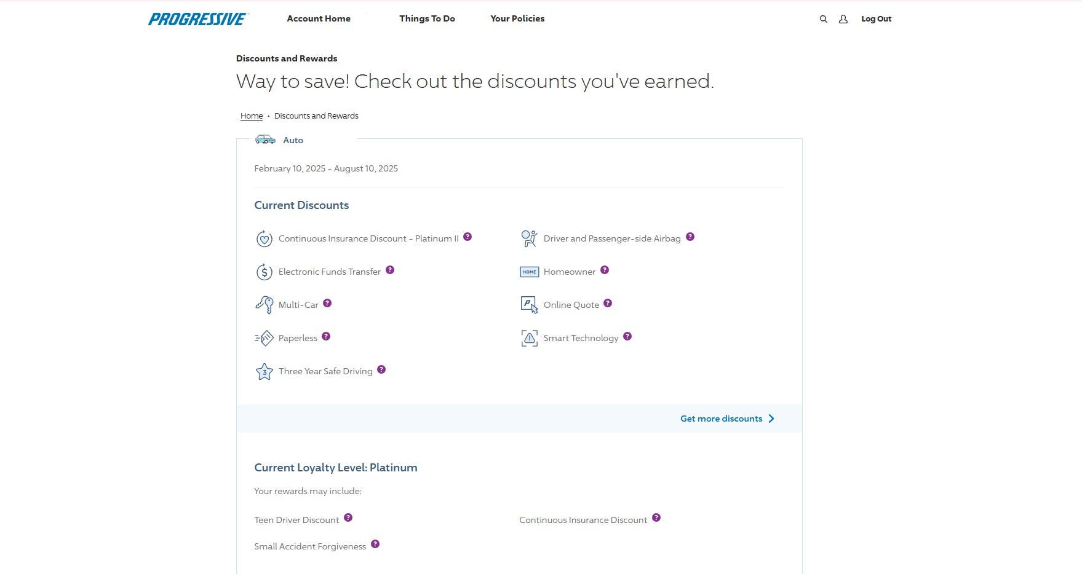Image resolution: width=1082 pixels, height=574 pixels.
Task: Go to Home breadcrumb link
Action: (251, 116)
